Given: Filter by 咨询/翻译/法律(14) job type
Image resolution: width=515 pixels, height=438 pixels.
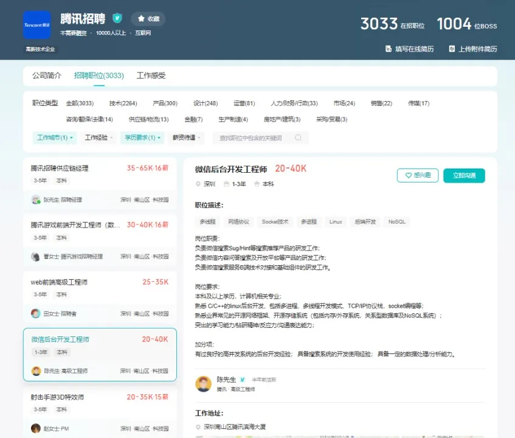Looking at the screenshot, I should point(89,119).
